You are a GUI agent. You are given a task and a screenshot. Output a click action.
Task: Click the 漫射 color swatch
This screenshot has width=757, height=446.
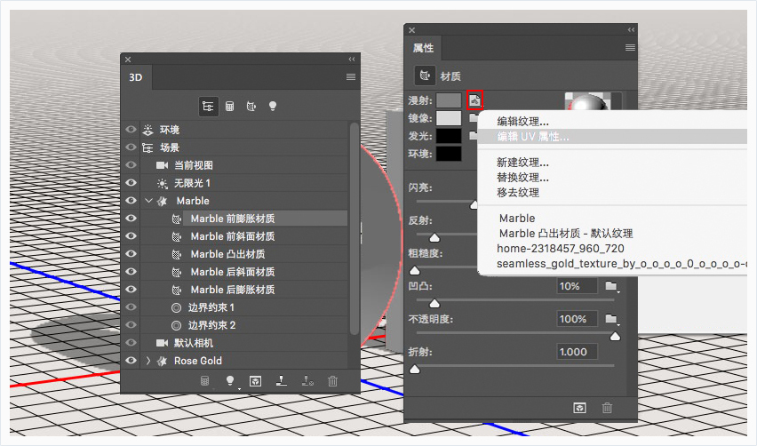[449, 100]
